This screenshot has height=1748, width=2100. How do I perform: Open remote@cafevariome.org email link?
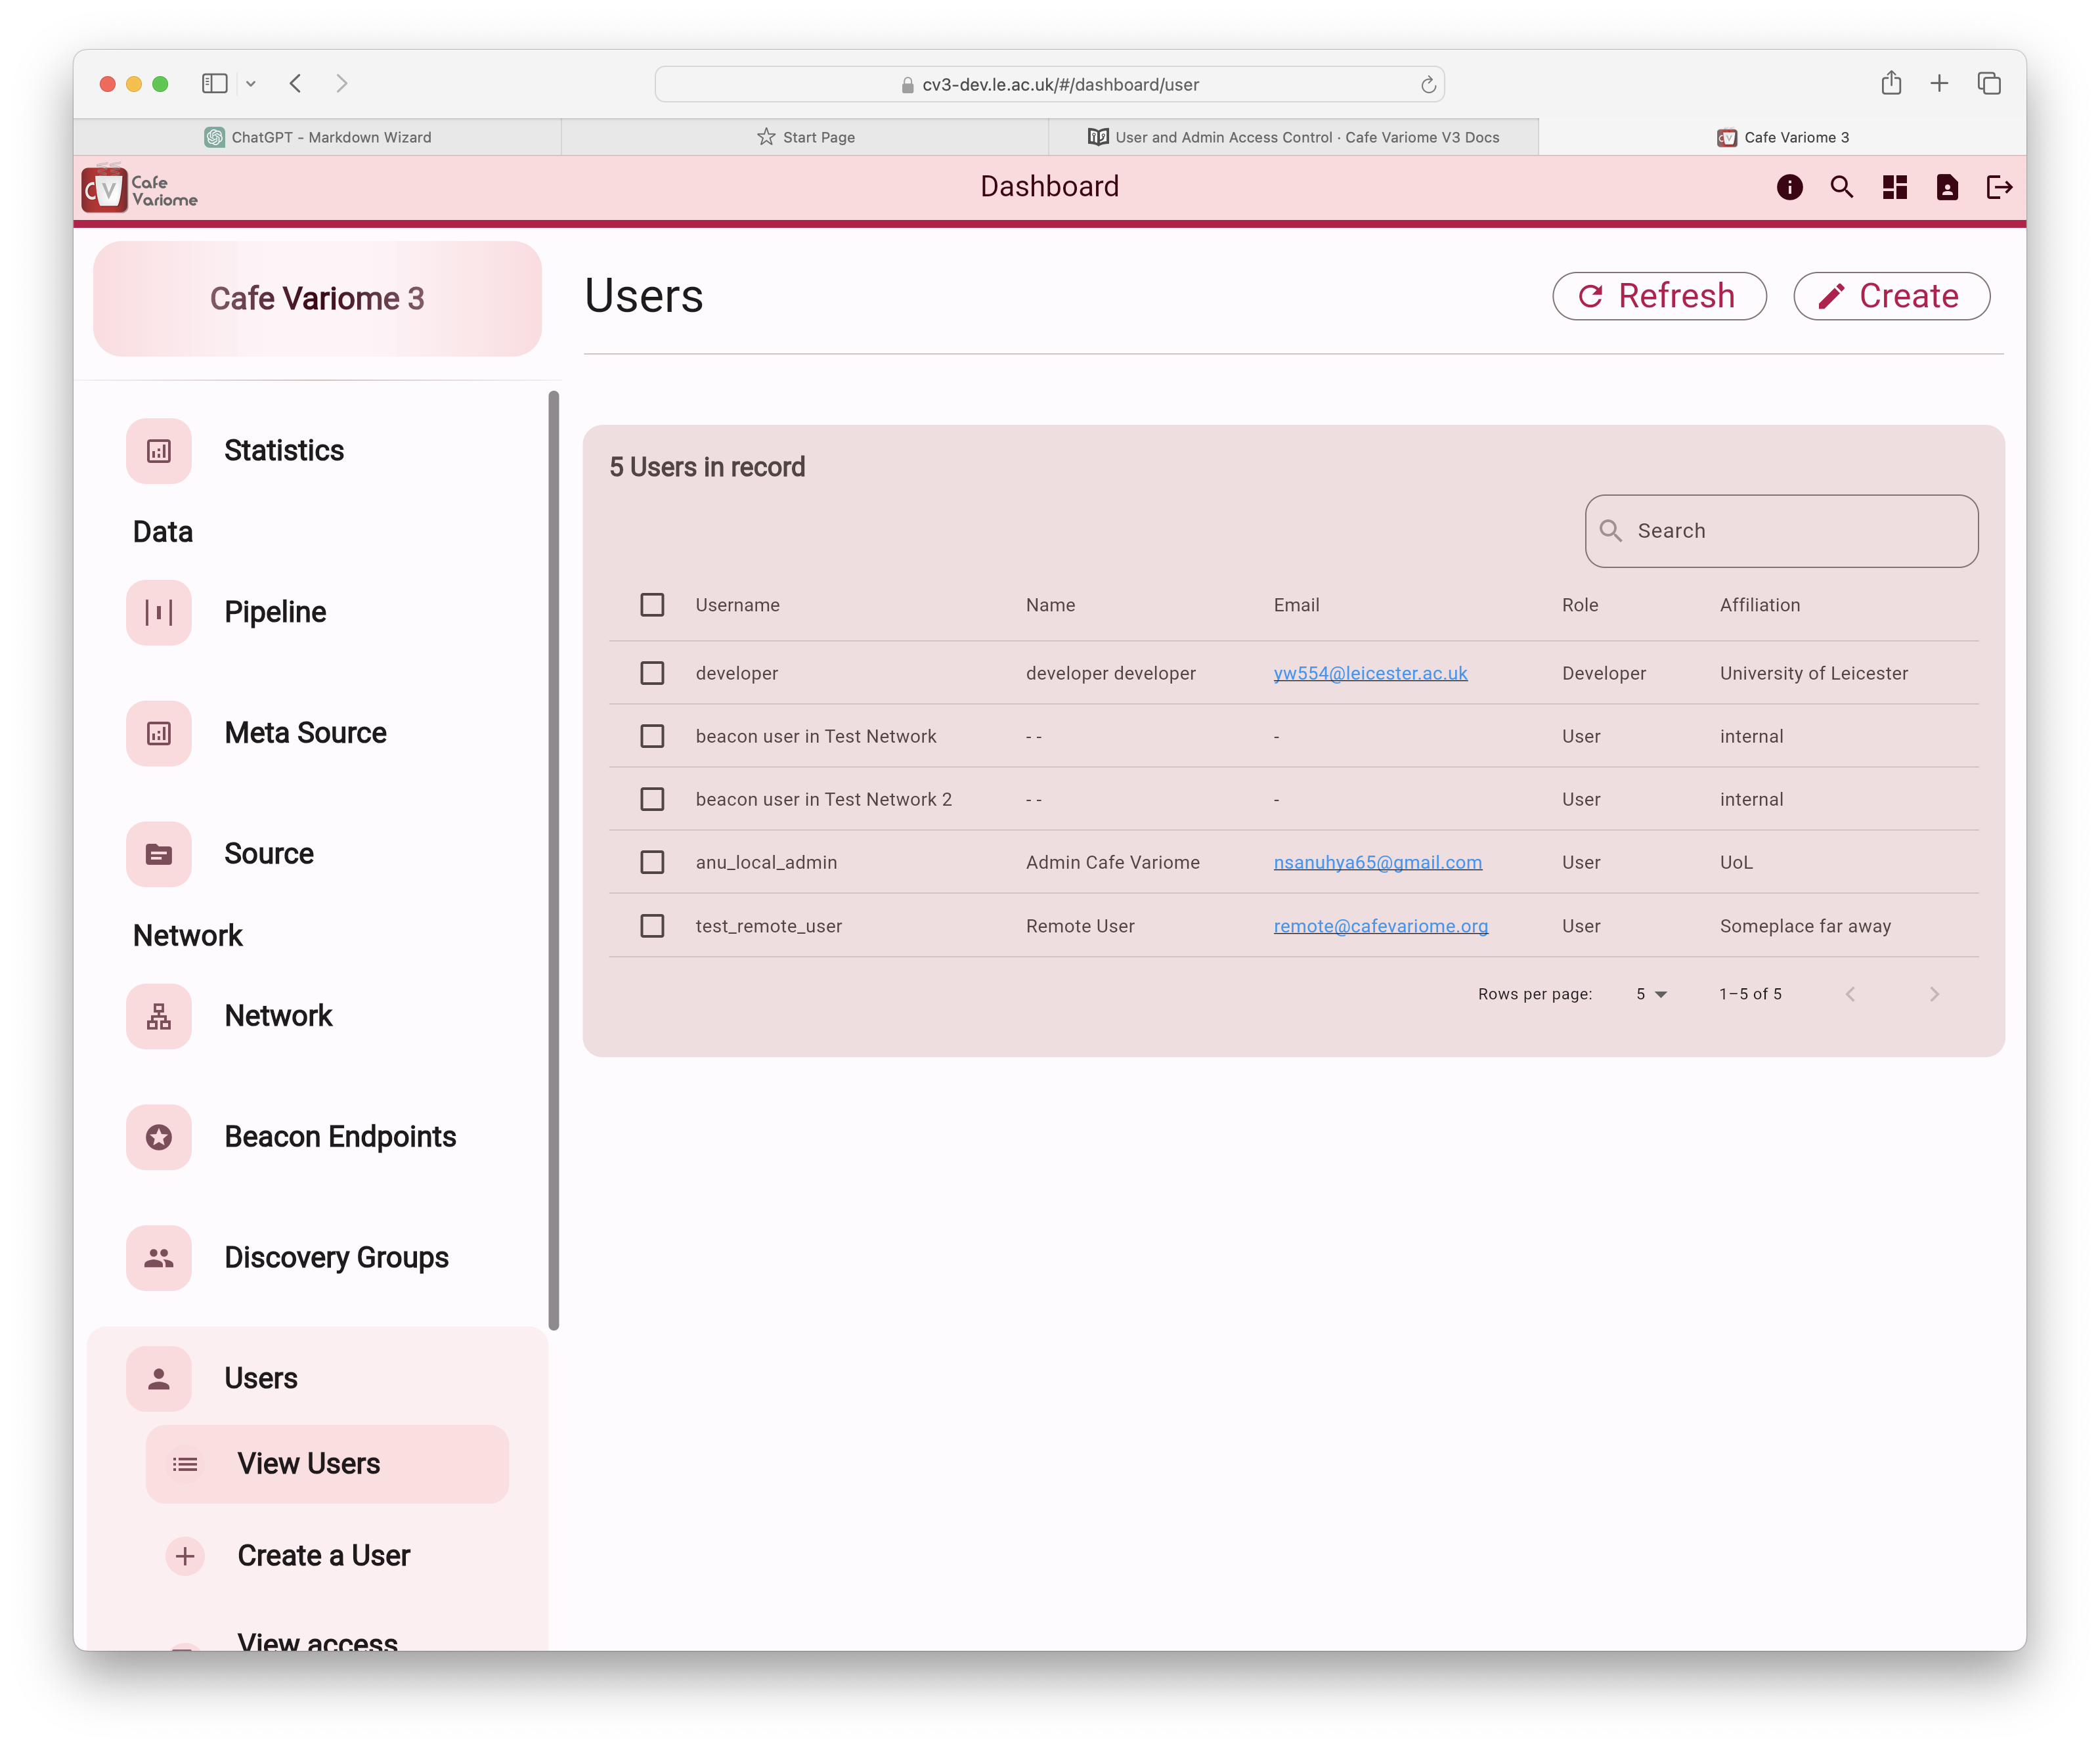coord(1380,926)
